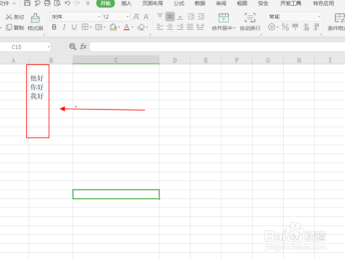Click the 剪切 (Cut) button
The width and height of the screenshot is (345, 259).
(15, 17)
